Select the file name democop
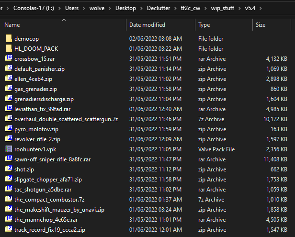The width and height of the screenshot is (295, 237). (26, 39)
